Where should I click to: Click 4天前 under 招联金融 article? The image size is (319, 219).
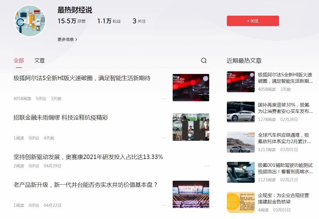pos(49,138)
